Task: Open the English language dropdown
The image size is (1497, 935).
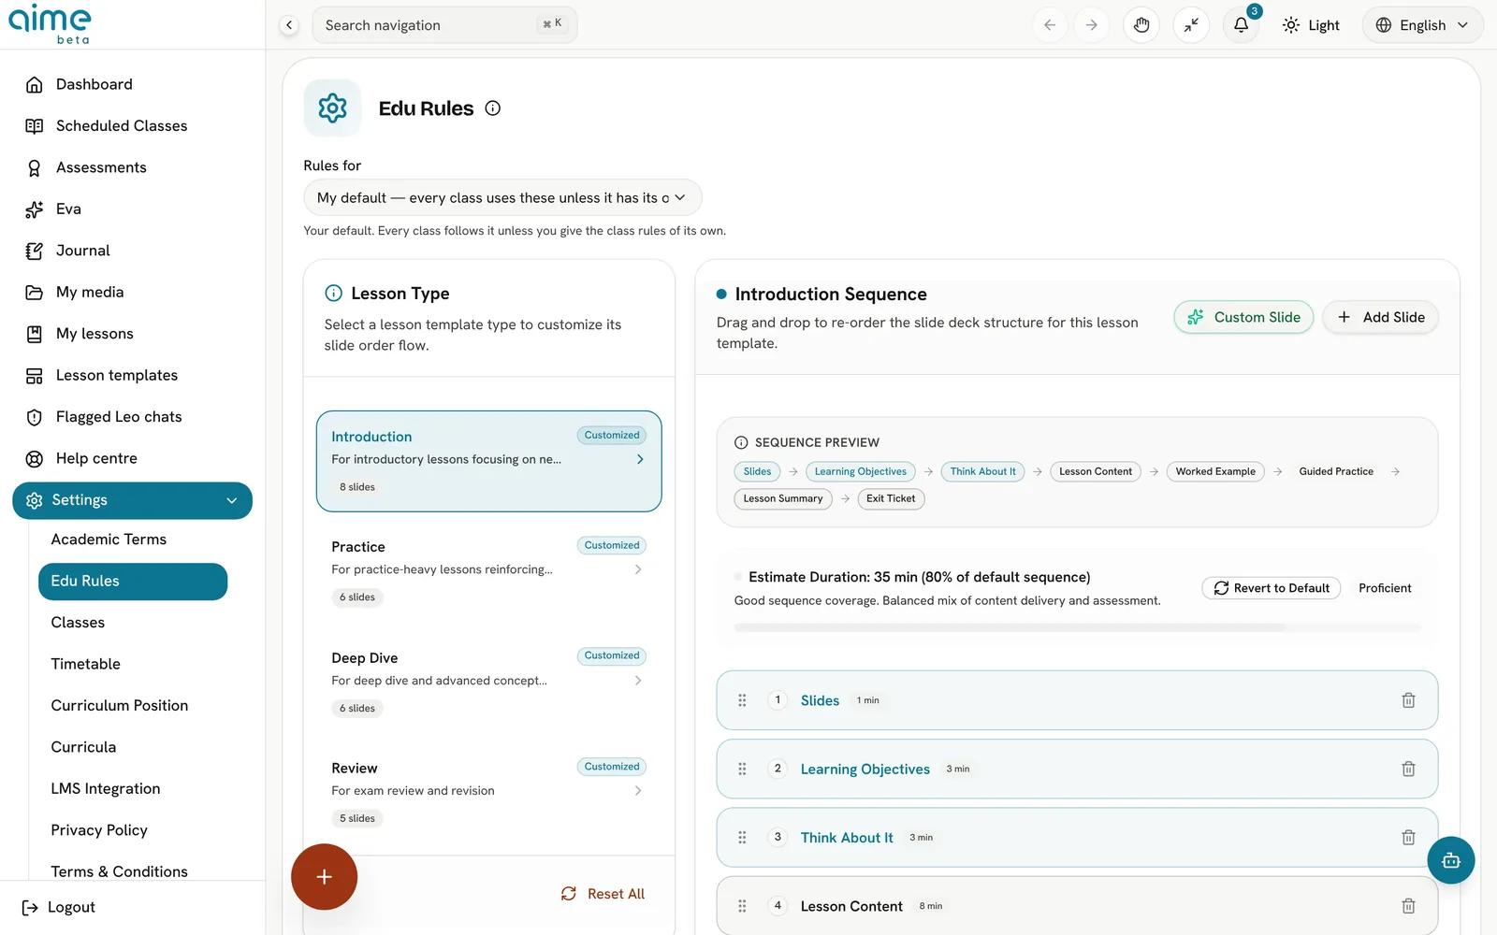Action: [1422, 25]
